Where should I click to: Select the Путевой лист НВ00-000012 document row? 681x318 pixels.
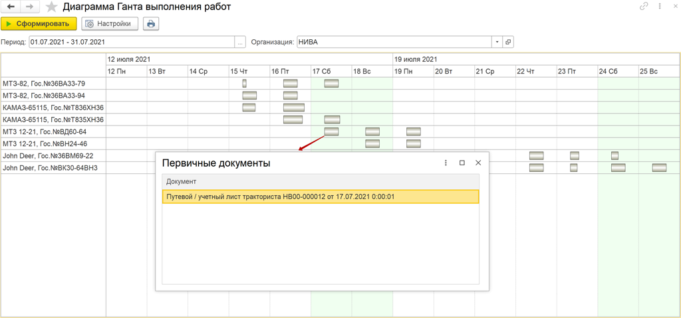[320, 197]
